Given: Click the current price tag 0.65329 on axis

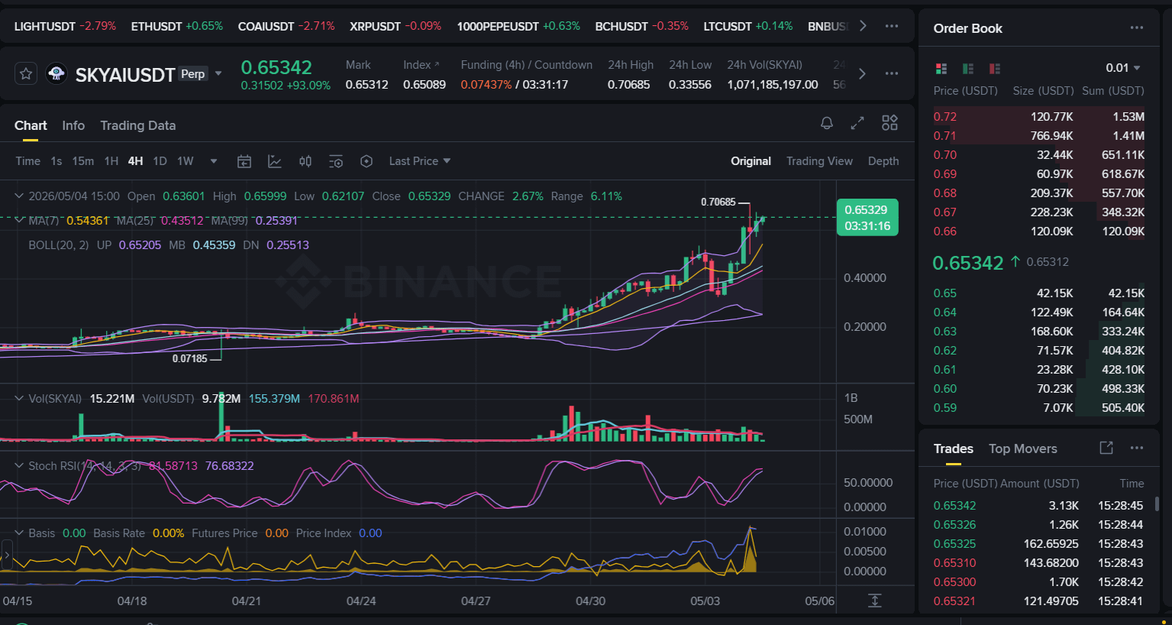Looking at the screenshot, I should (x=867, y=218).
